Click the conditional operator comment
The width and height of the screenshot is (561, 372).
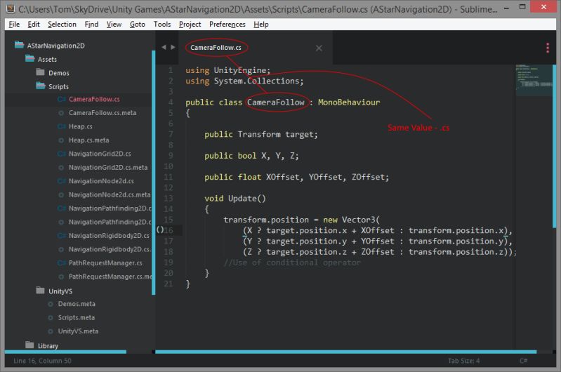[x=292, y=263]
